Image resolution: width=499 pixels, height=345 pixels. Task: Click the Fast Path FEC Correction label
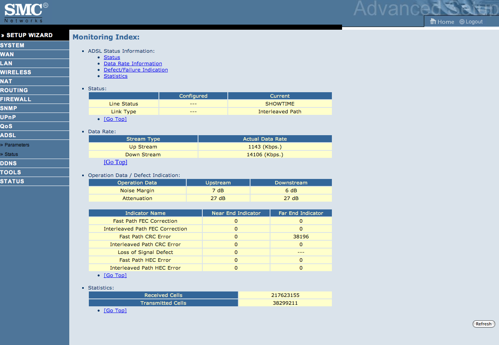(145, 221)
